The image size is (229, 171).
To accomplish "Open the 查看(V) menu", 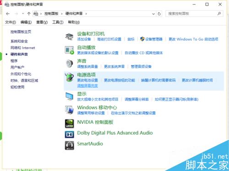I will (x=42, y=22).
